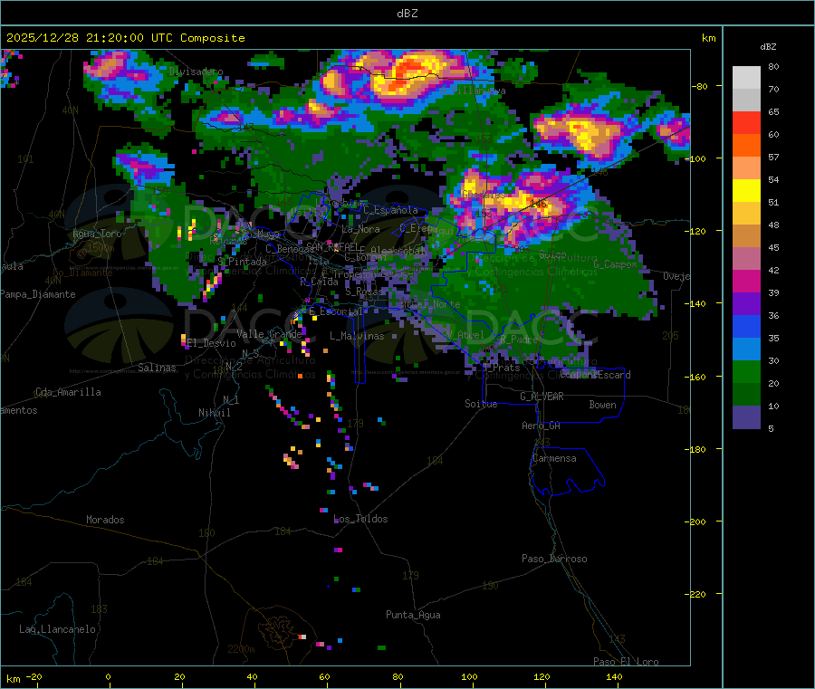Click the Morados location label
Image resolution: width=815 pixels, height=689 pixels.
105,520
